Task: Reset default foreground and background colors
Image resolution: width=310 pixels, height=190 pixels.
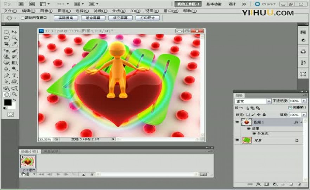Action: (x=5, y=108)
